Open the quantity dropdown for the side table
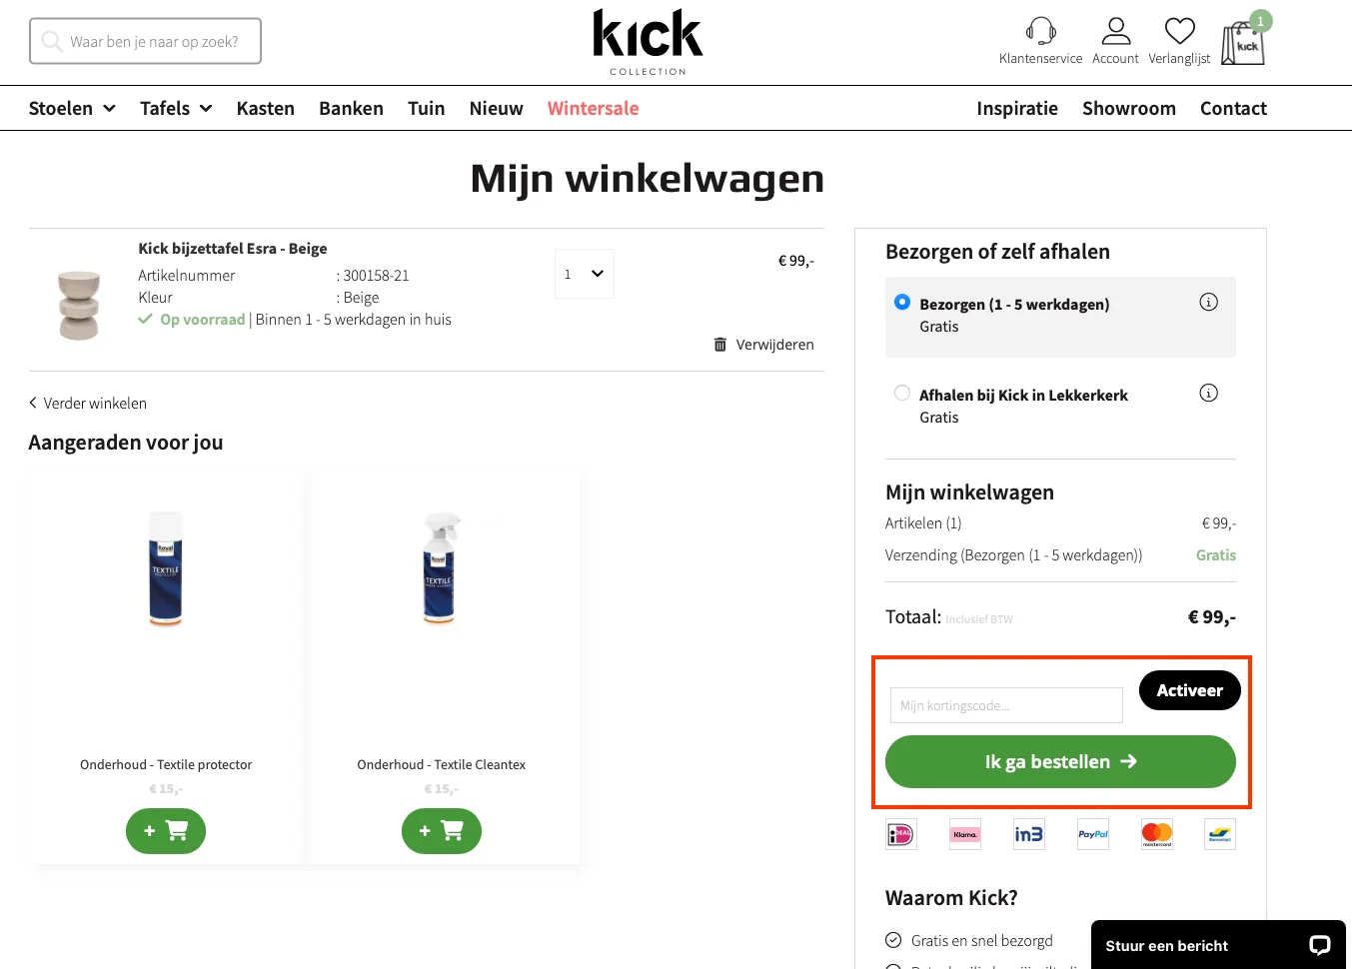This screenshot has width=1352, height=969. click(x=584, y=273)
